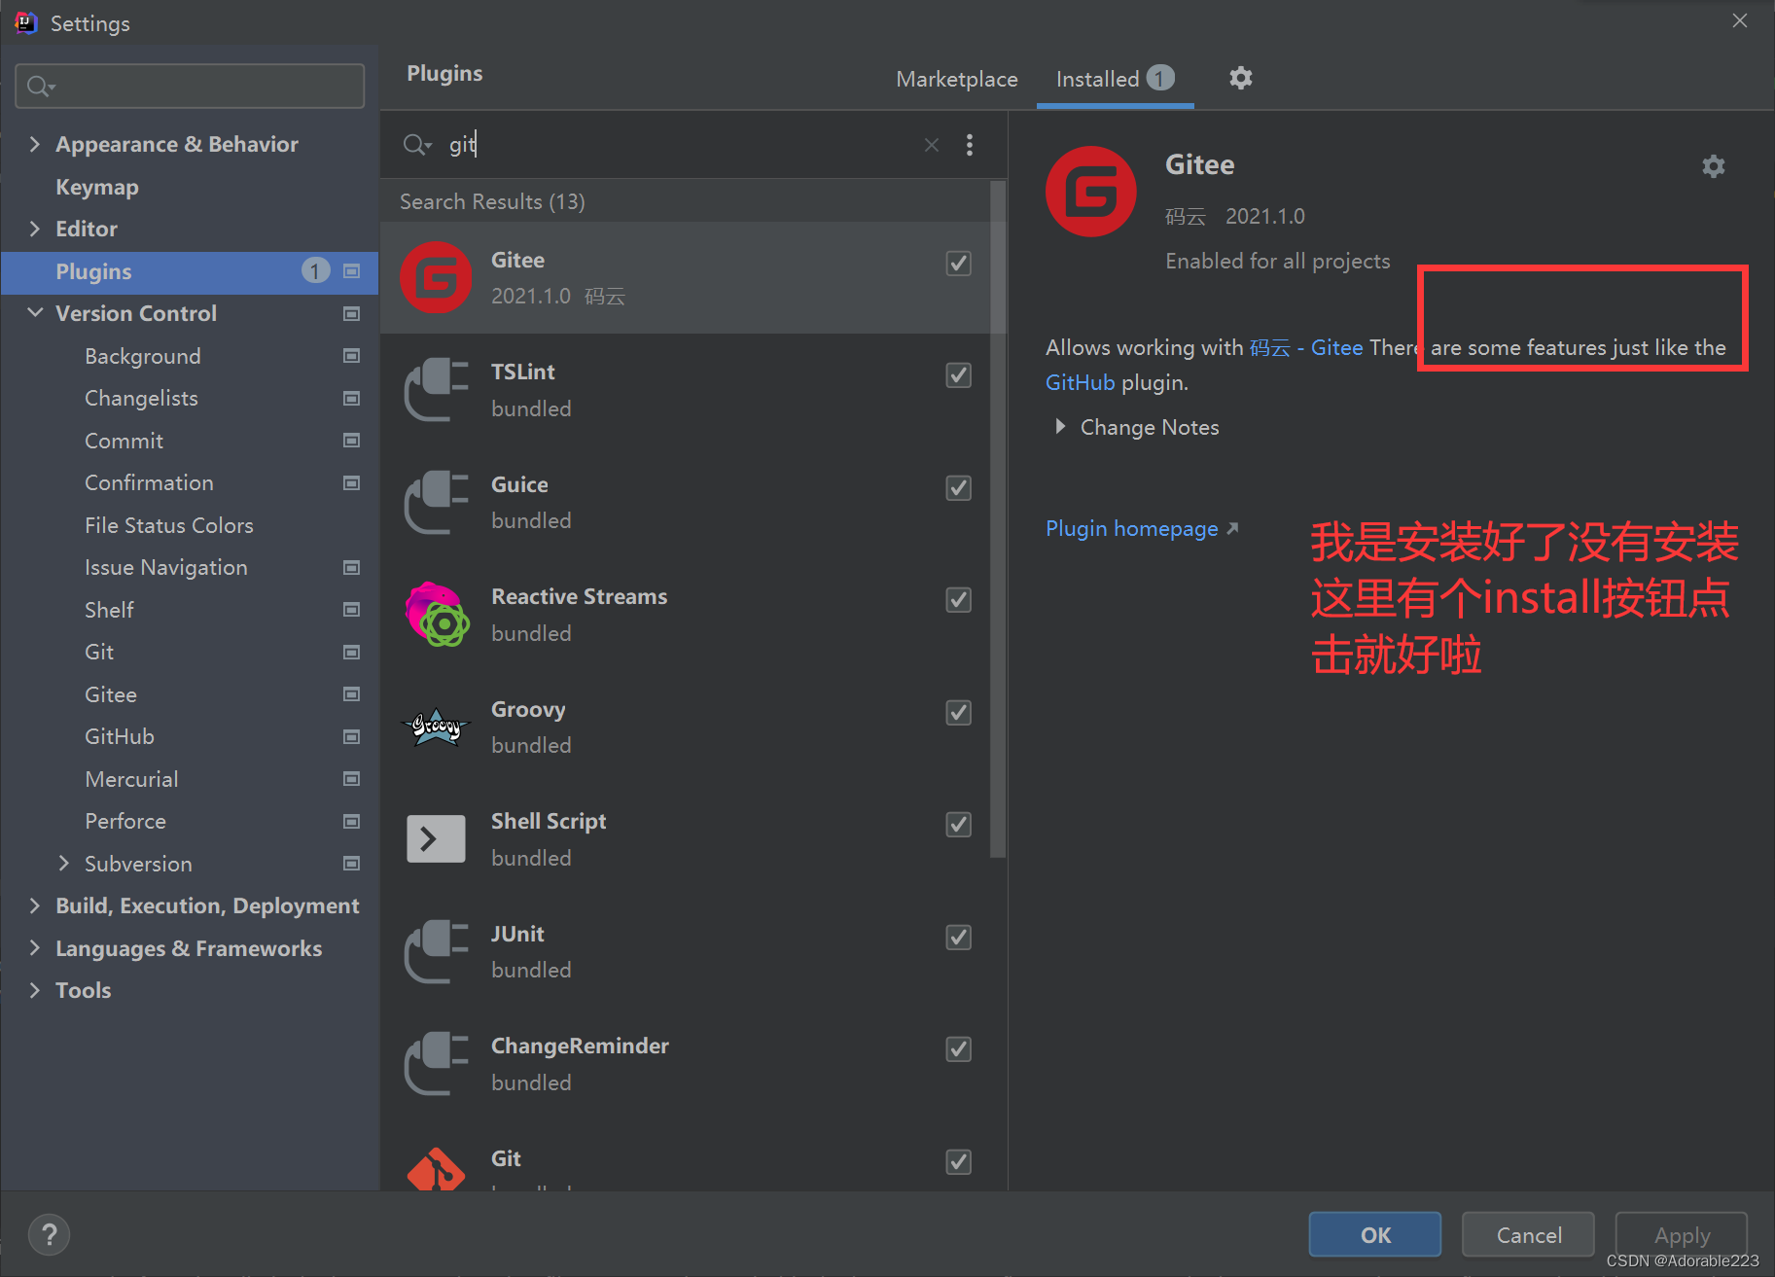Open Mercurial version control settings
The image size is (1775, 1277).
[x=131, y=779]
